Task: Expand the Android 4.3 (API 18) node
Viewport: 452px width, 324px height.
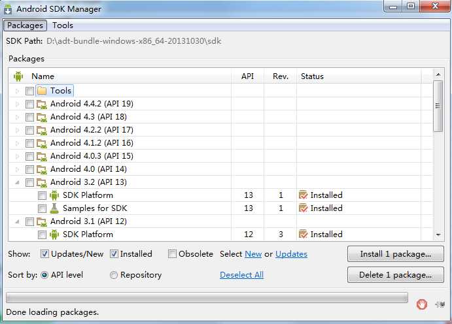Action: coord(17,117)
